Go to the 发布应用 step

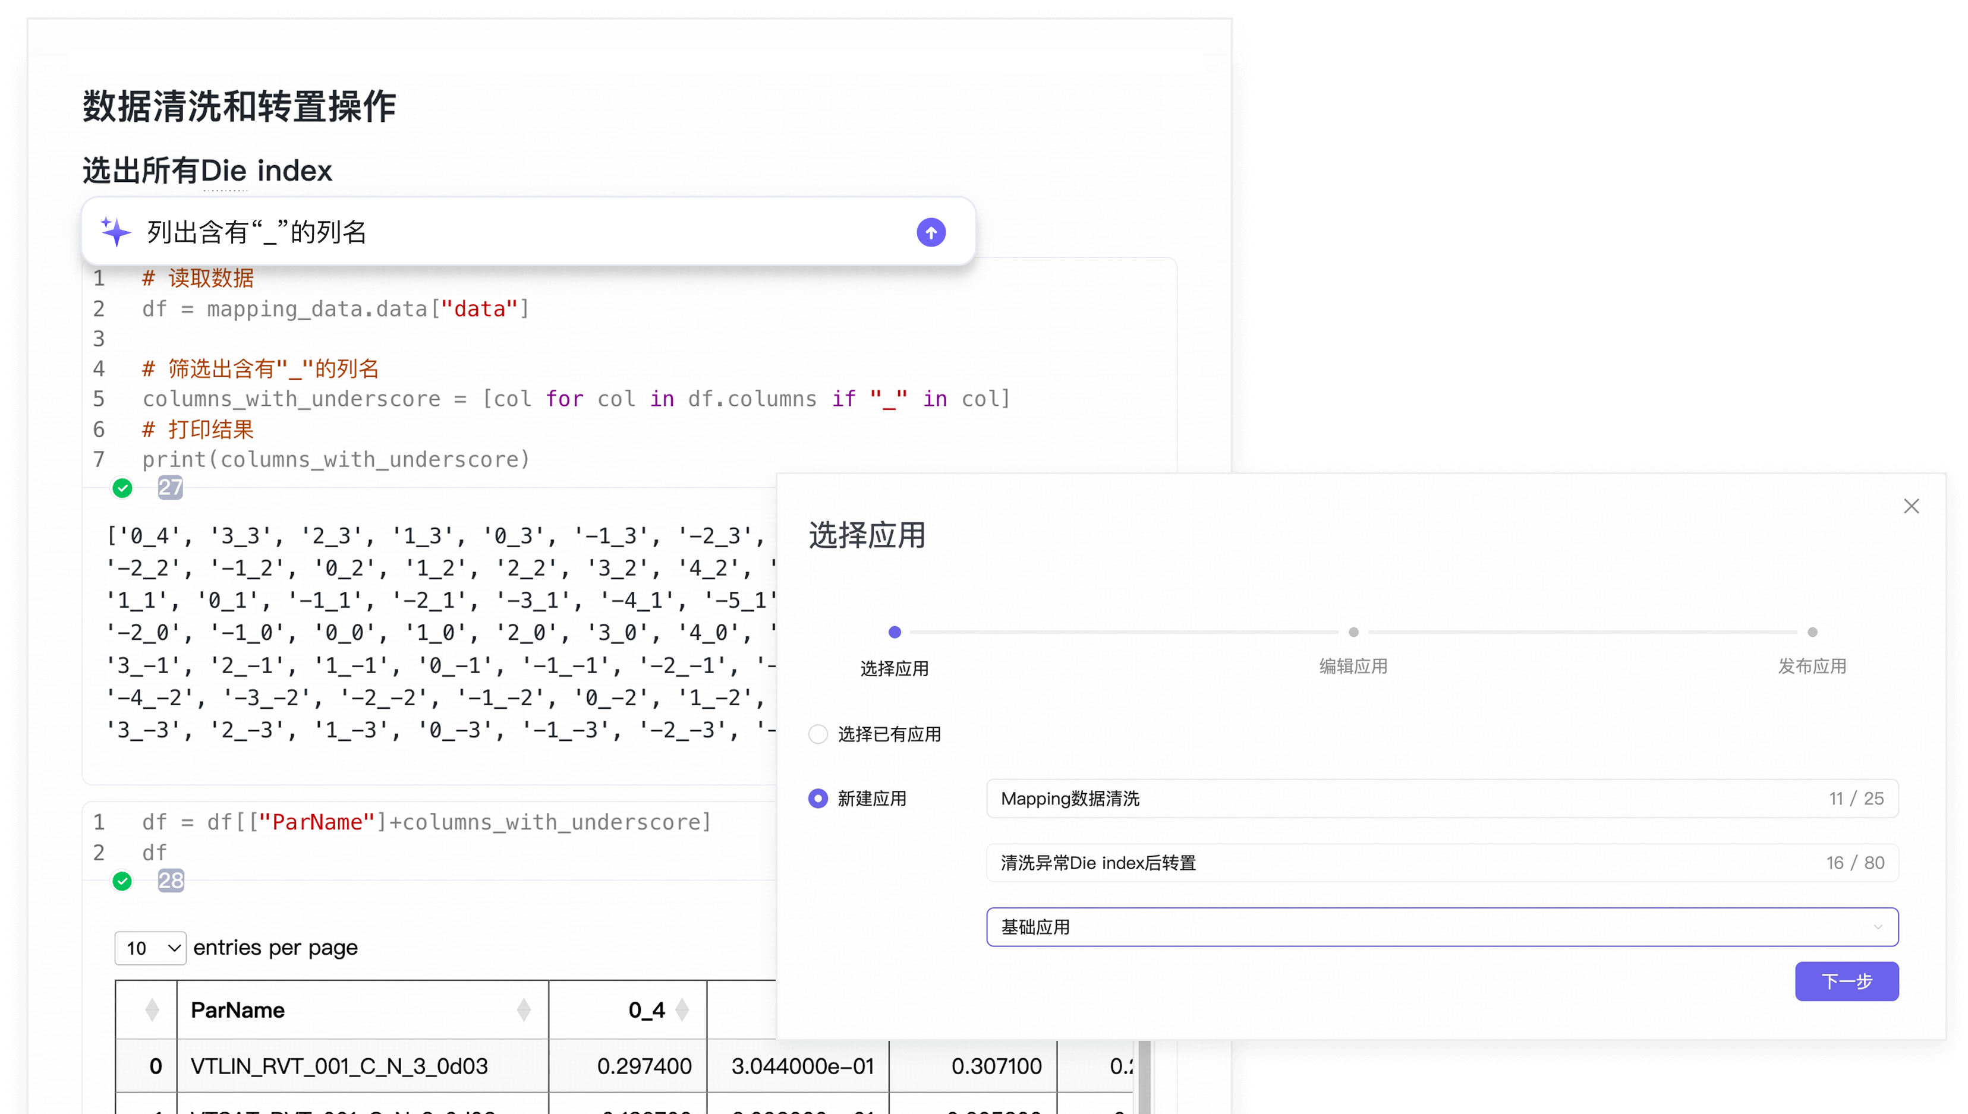click(x=1811, y=667)
